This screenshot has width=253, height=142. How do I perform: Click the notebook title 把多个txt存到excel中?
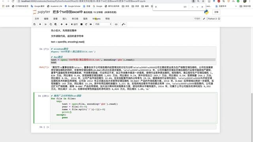pos(68,12)
